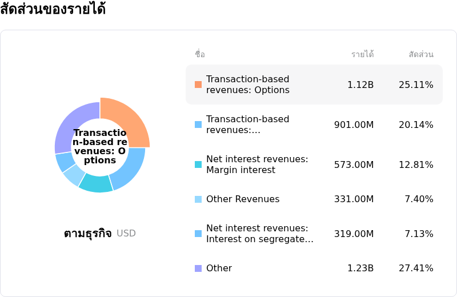Click the 319.00M revenue value
The width and height of the screenshot is (457, 297).
(354, 234)
